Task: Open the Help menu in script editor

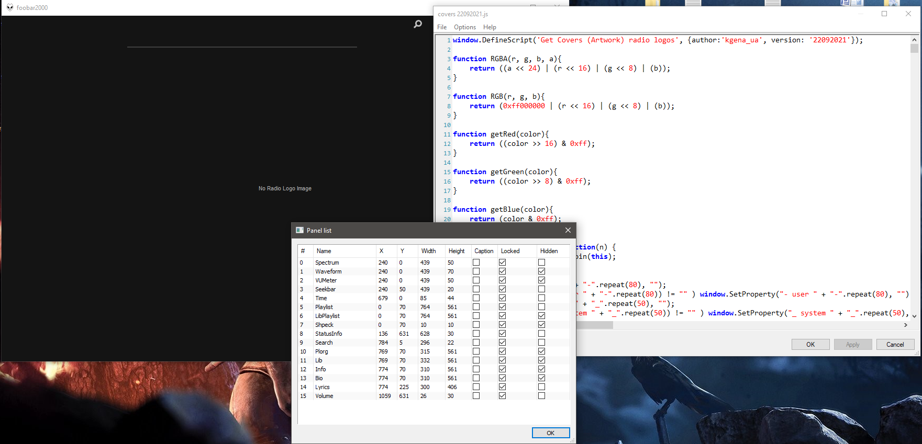Action: tap(490, 27)
